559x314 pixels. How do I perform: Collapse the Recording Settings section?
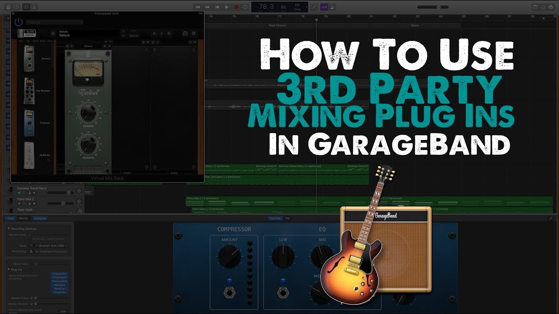pyautogui.click(x=9, y=229)
